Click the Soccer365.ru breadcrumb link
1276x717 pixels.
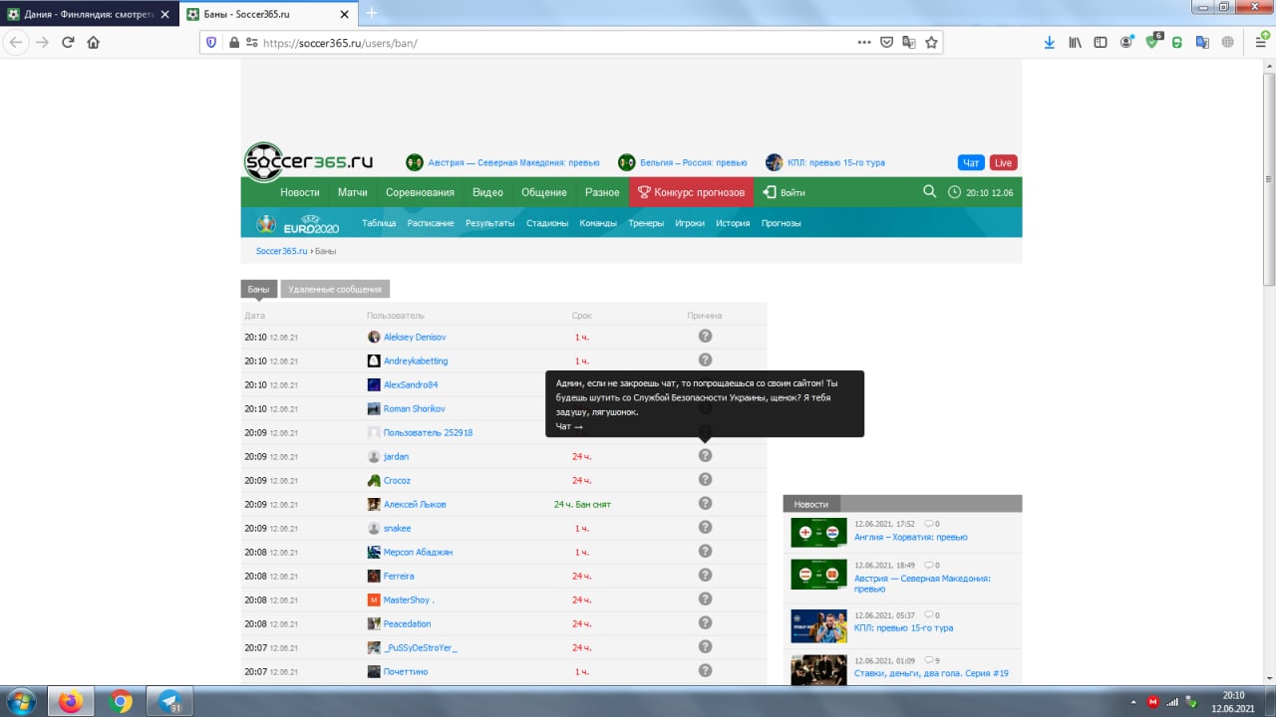tap(282, 251)
